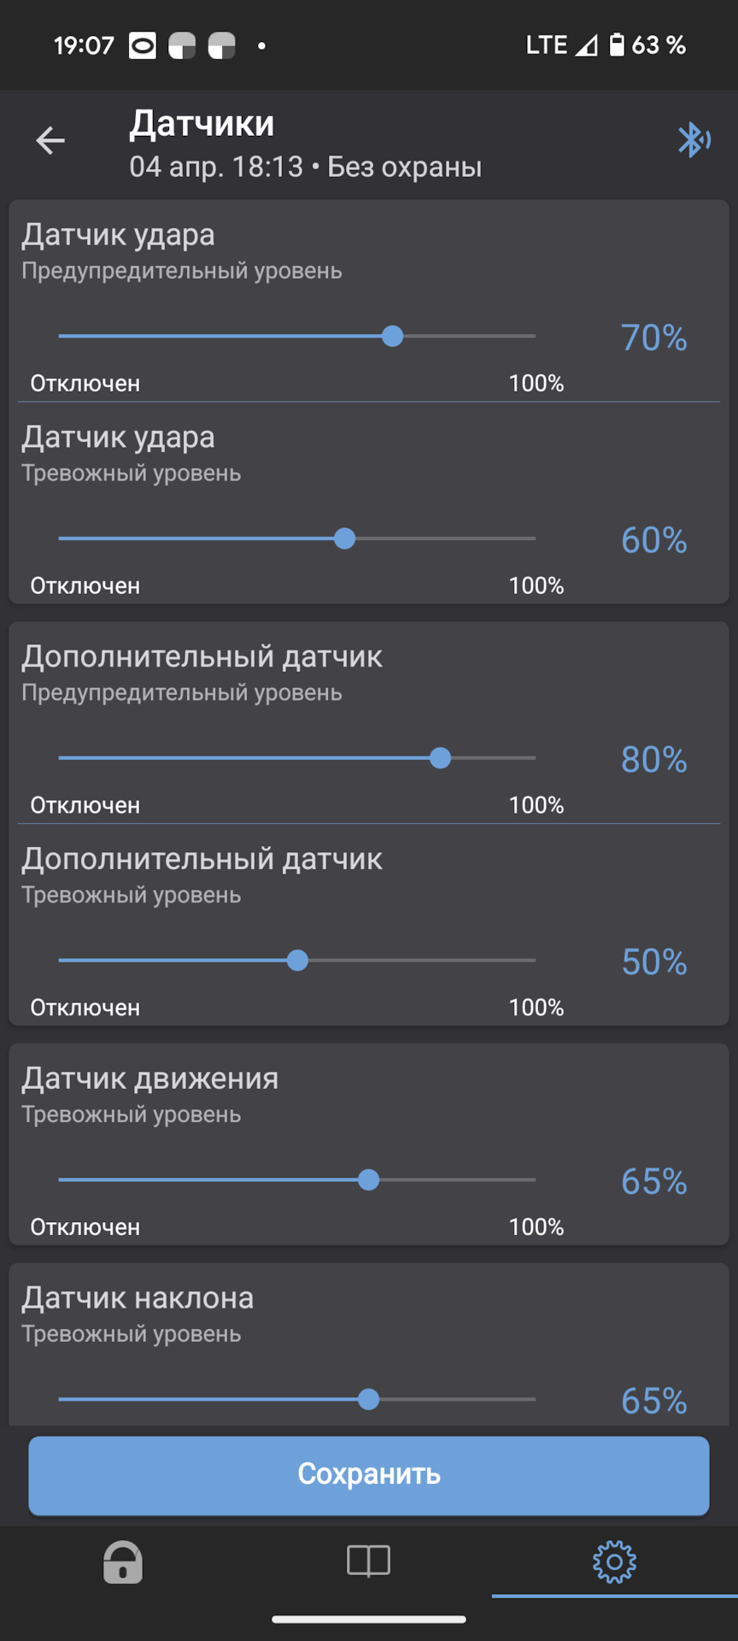Image resolution: width=738 pixels, height=1641 pixels.
Task: Tap the 70% shock sensor value
Action: 654,338
